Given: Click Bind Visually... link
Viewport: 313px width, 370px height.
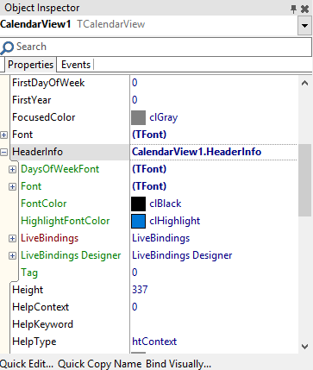Looking at the screenshot, I should [x=178, y=364].
